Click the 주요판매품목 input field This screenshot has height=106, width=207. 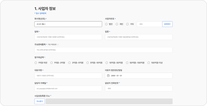click(103, 50)
